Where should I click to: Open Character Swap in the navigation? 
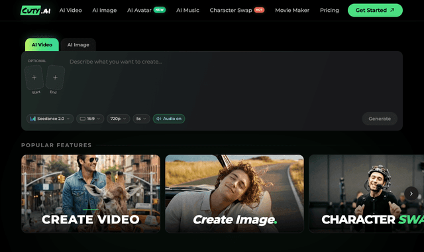tap(237, 11)
